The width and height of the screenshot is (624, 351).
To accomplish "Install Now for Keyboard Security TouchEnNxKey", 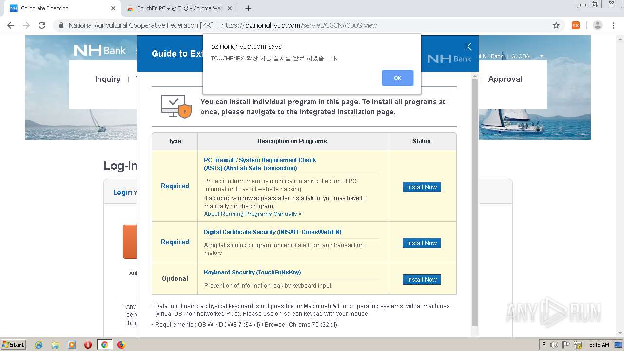I will 422,280.
